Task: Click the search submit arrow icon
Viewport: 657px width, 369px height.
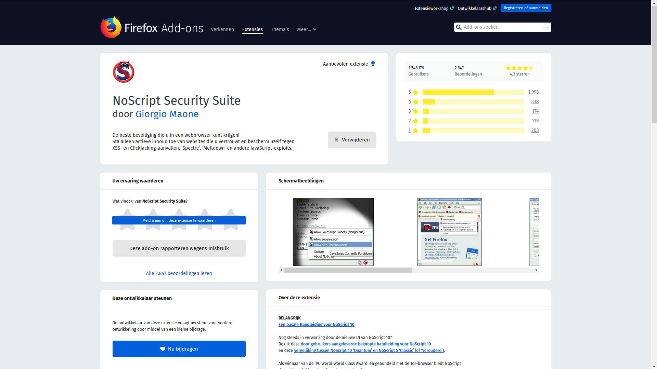Action: [x=545, y=27]
